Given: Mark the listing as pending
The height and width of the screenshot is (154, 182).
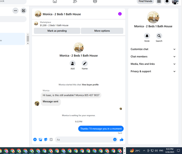Looking at the screenshot, I should coord(57,31).
